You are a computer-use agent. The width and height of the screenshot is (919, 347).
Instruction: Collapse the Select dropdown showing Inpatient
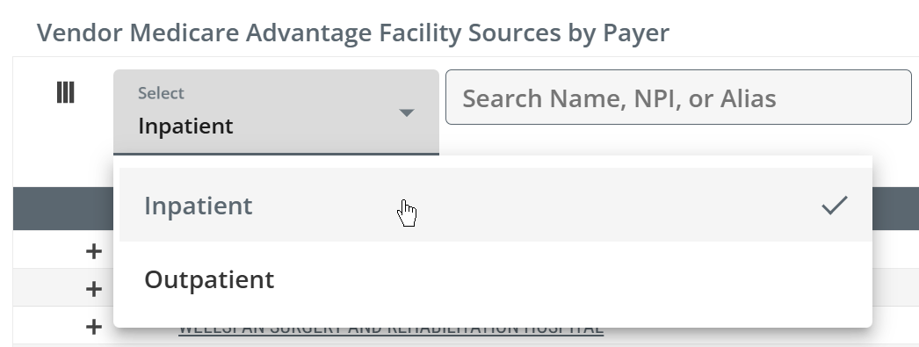pos(276,112)
